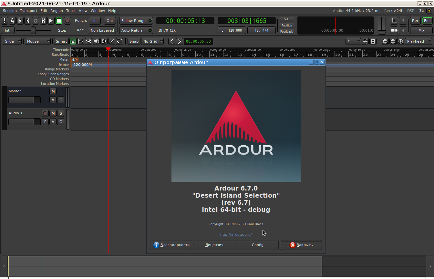Click the Config button in About dialog
Image resolution: width=434 pixels, height=279 pixels.
tap(258, 245)
